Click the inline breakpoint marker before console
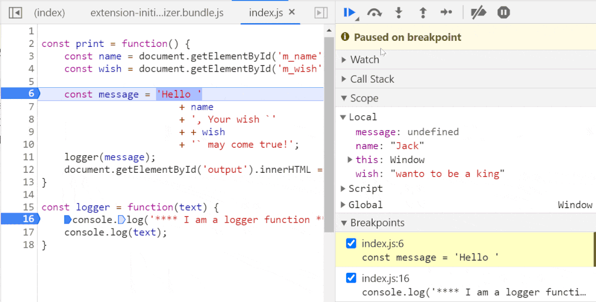Viewport: 596px width, 302px height. [x=68, y=220]
